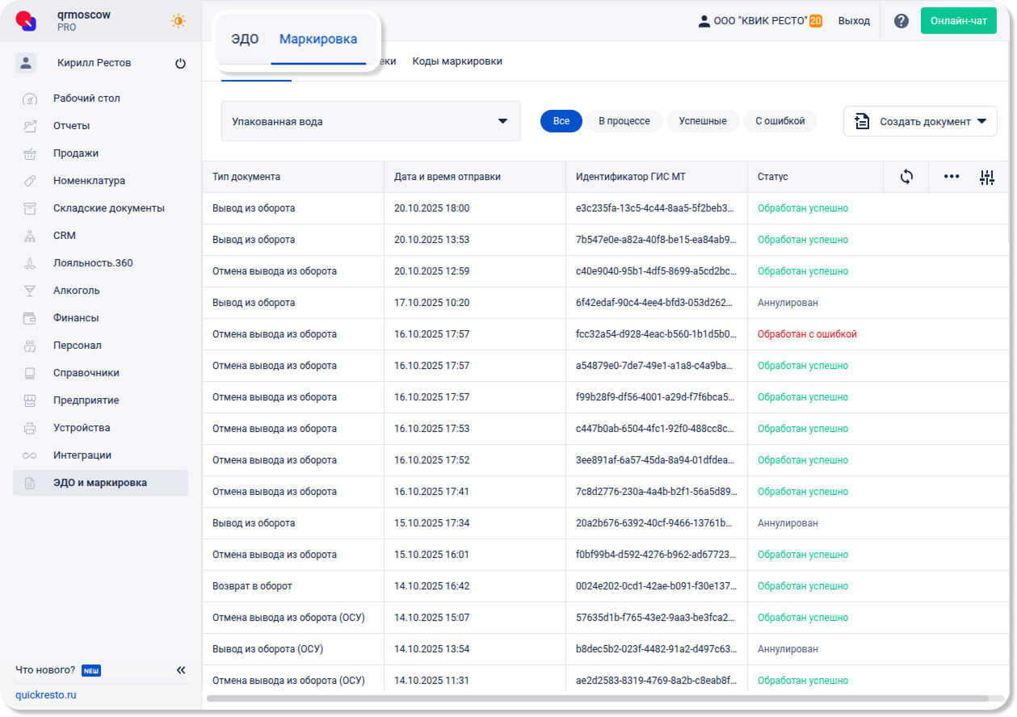Open the quickresto.ru link

point(46,694)
